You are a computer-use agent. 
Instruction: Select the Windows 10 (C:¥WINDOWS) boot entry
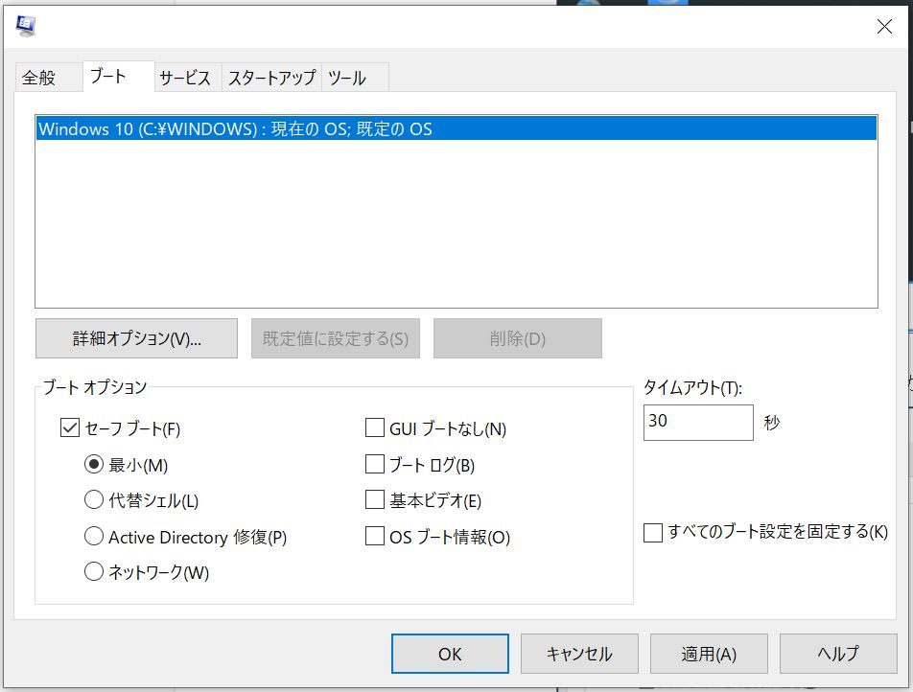coord(456,128)
